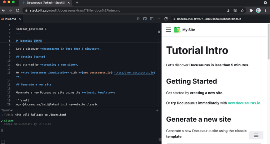
Task: Close the intro.md editor tab
Action: [x=20, y=19]
